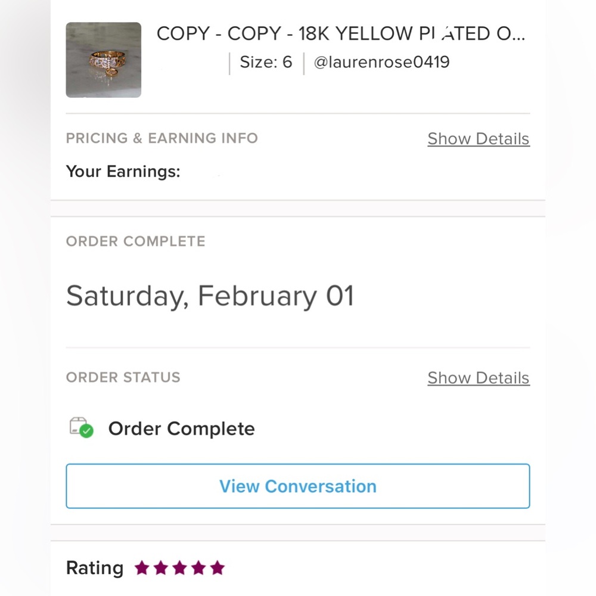Click the Pricing & Earning Info header
596x596 pixels.
[162, 138]
